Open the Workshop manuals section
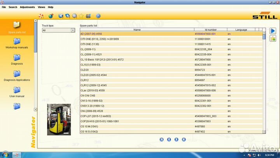 tap(17, 43)
